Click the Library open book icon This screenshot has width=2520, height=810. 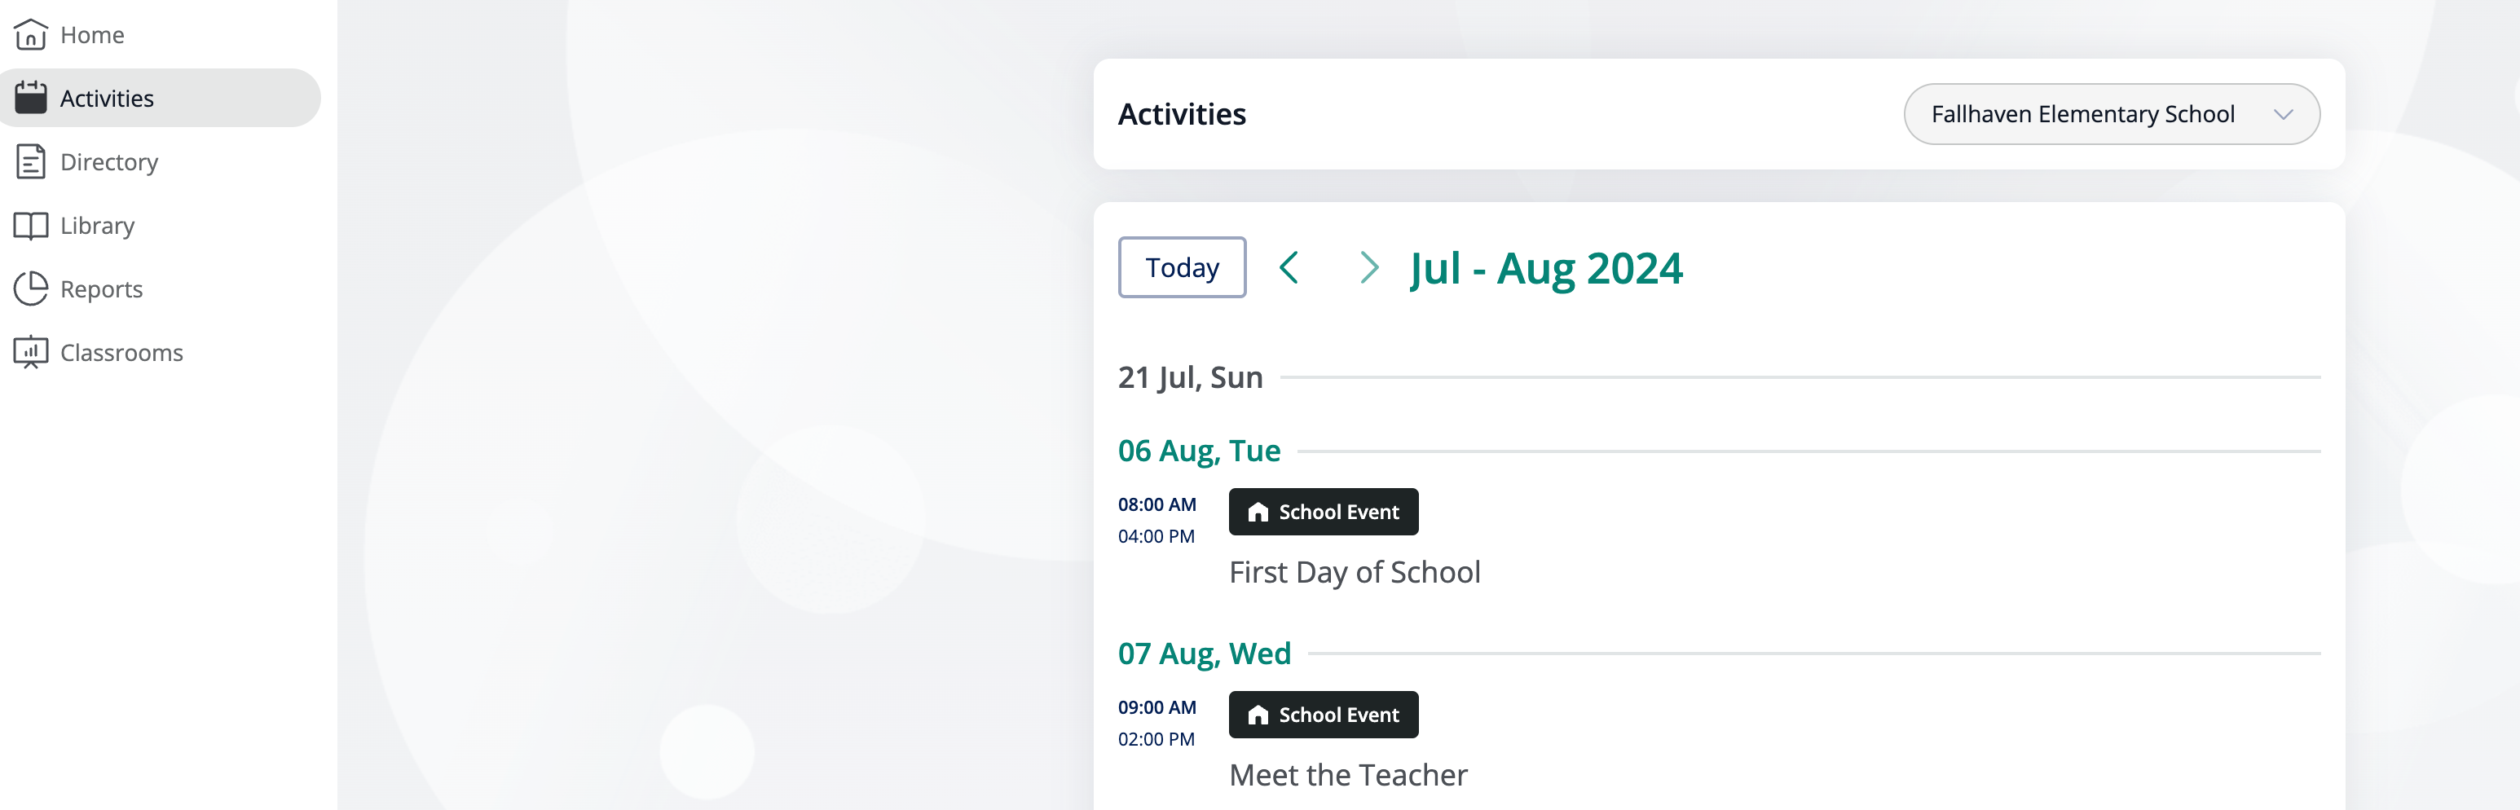click(30, 226)
